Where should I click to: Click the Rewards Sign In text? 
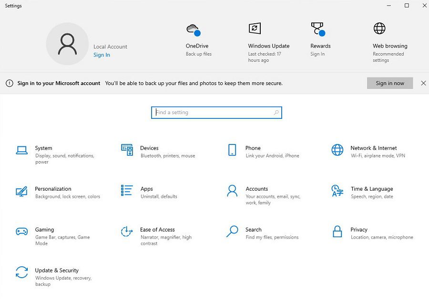click(317, 54)
